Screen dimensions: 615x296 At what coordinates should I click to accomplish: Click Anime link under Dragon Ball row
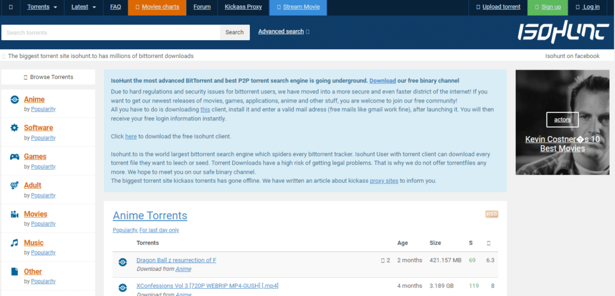tap(183, 269)
